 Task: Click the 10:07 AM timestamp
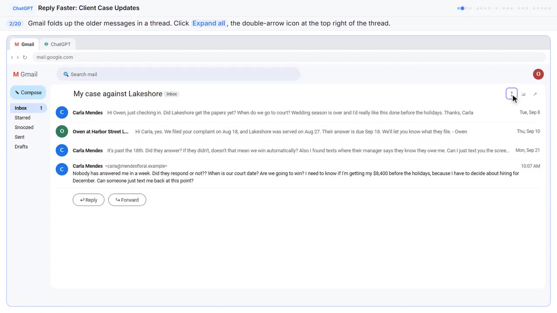coord(530,166)
